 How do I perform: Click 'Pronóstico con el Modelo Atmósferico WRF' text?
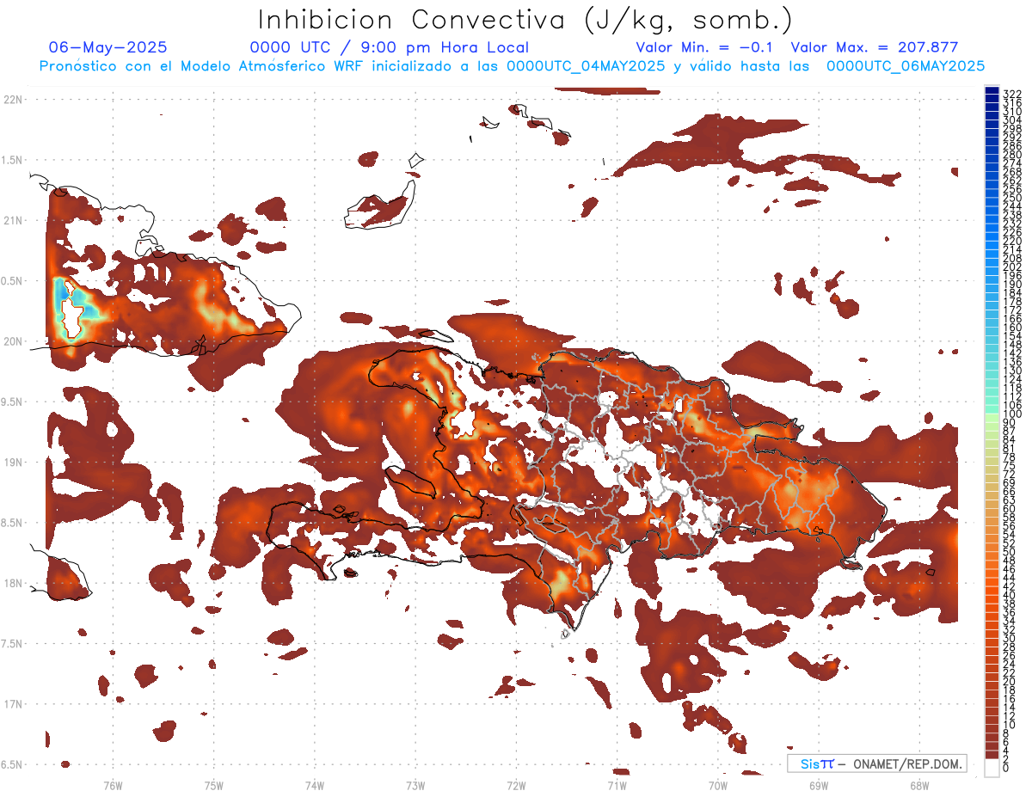coord(203,66)
